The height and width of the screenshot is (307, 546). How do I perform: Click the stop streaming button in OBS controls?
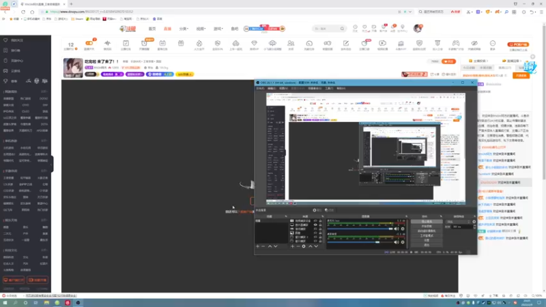click(x=427, y=221)
